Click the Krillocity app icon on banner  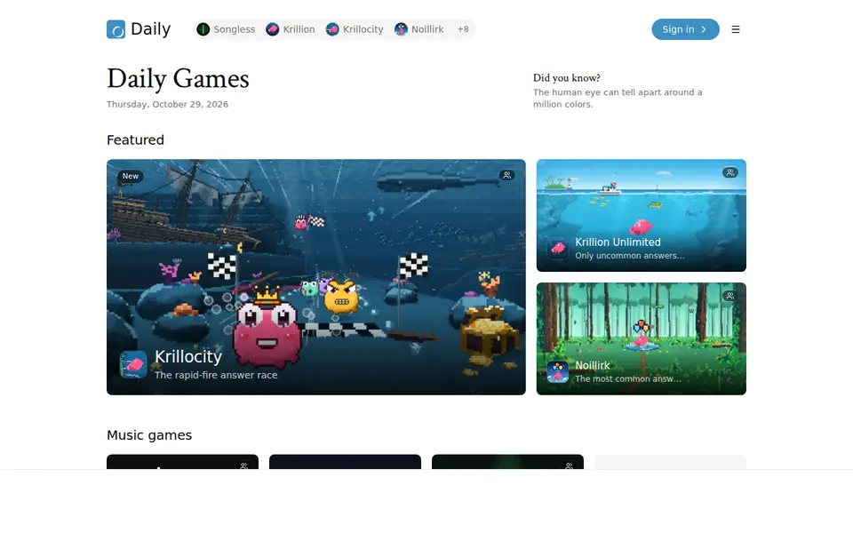click(x=133, y=364)
